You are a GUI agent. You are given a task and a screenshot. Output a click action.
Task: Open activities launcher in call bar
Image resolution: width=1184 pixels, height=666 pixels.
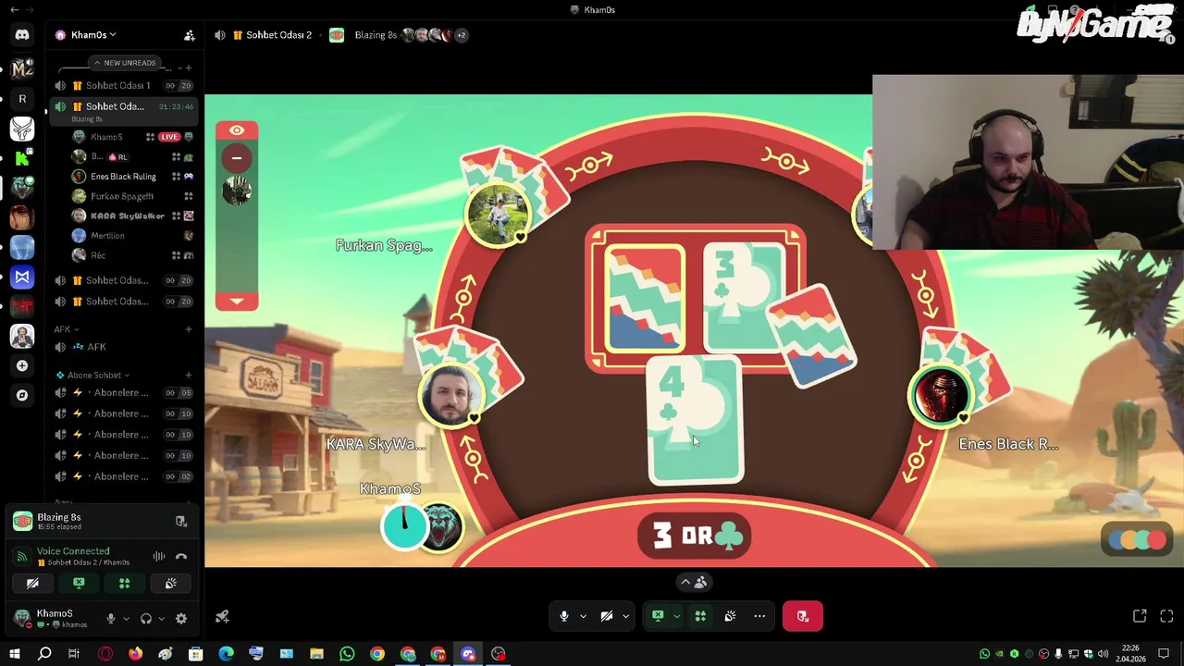click(x=700, y=616)
